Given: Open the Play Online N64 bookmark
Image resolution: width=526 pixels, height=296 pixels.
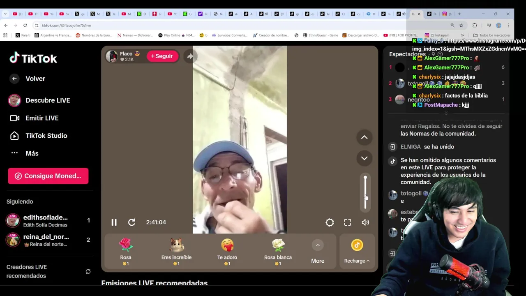Looking at the screenshot, I should 176,35.
